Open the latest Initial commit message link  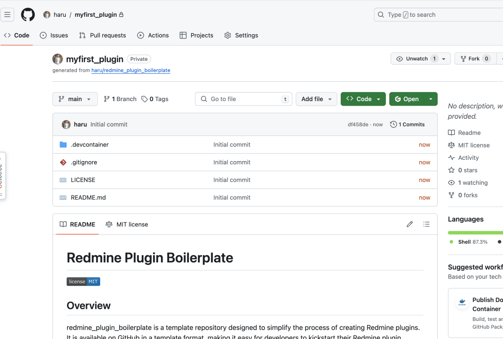click(109, 125)
